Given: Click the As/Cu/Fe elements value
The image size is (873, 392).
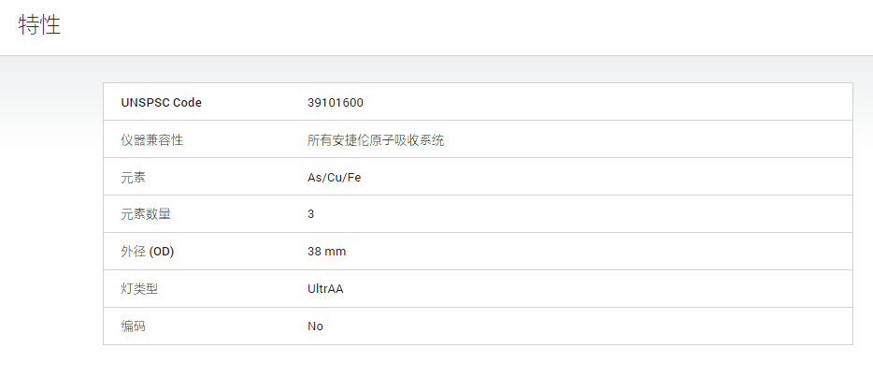Looking at the screenshot, I should coord(334,178).
